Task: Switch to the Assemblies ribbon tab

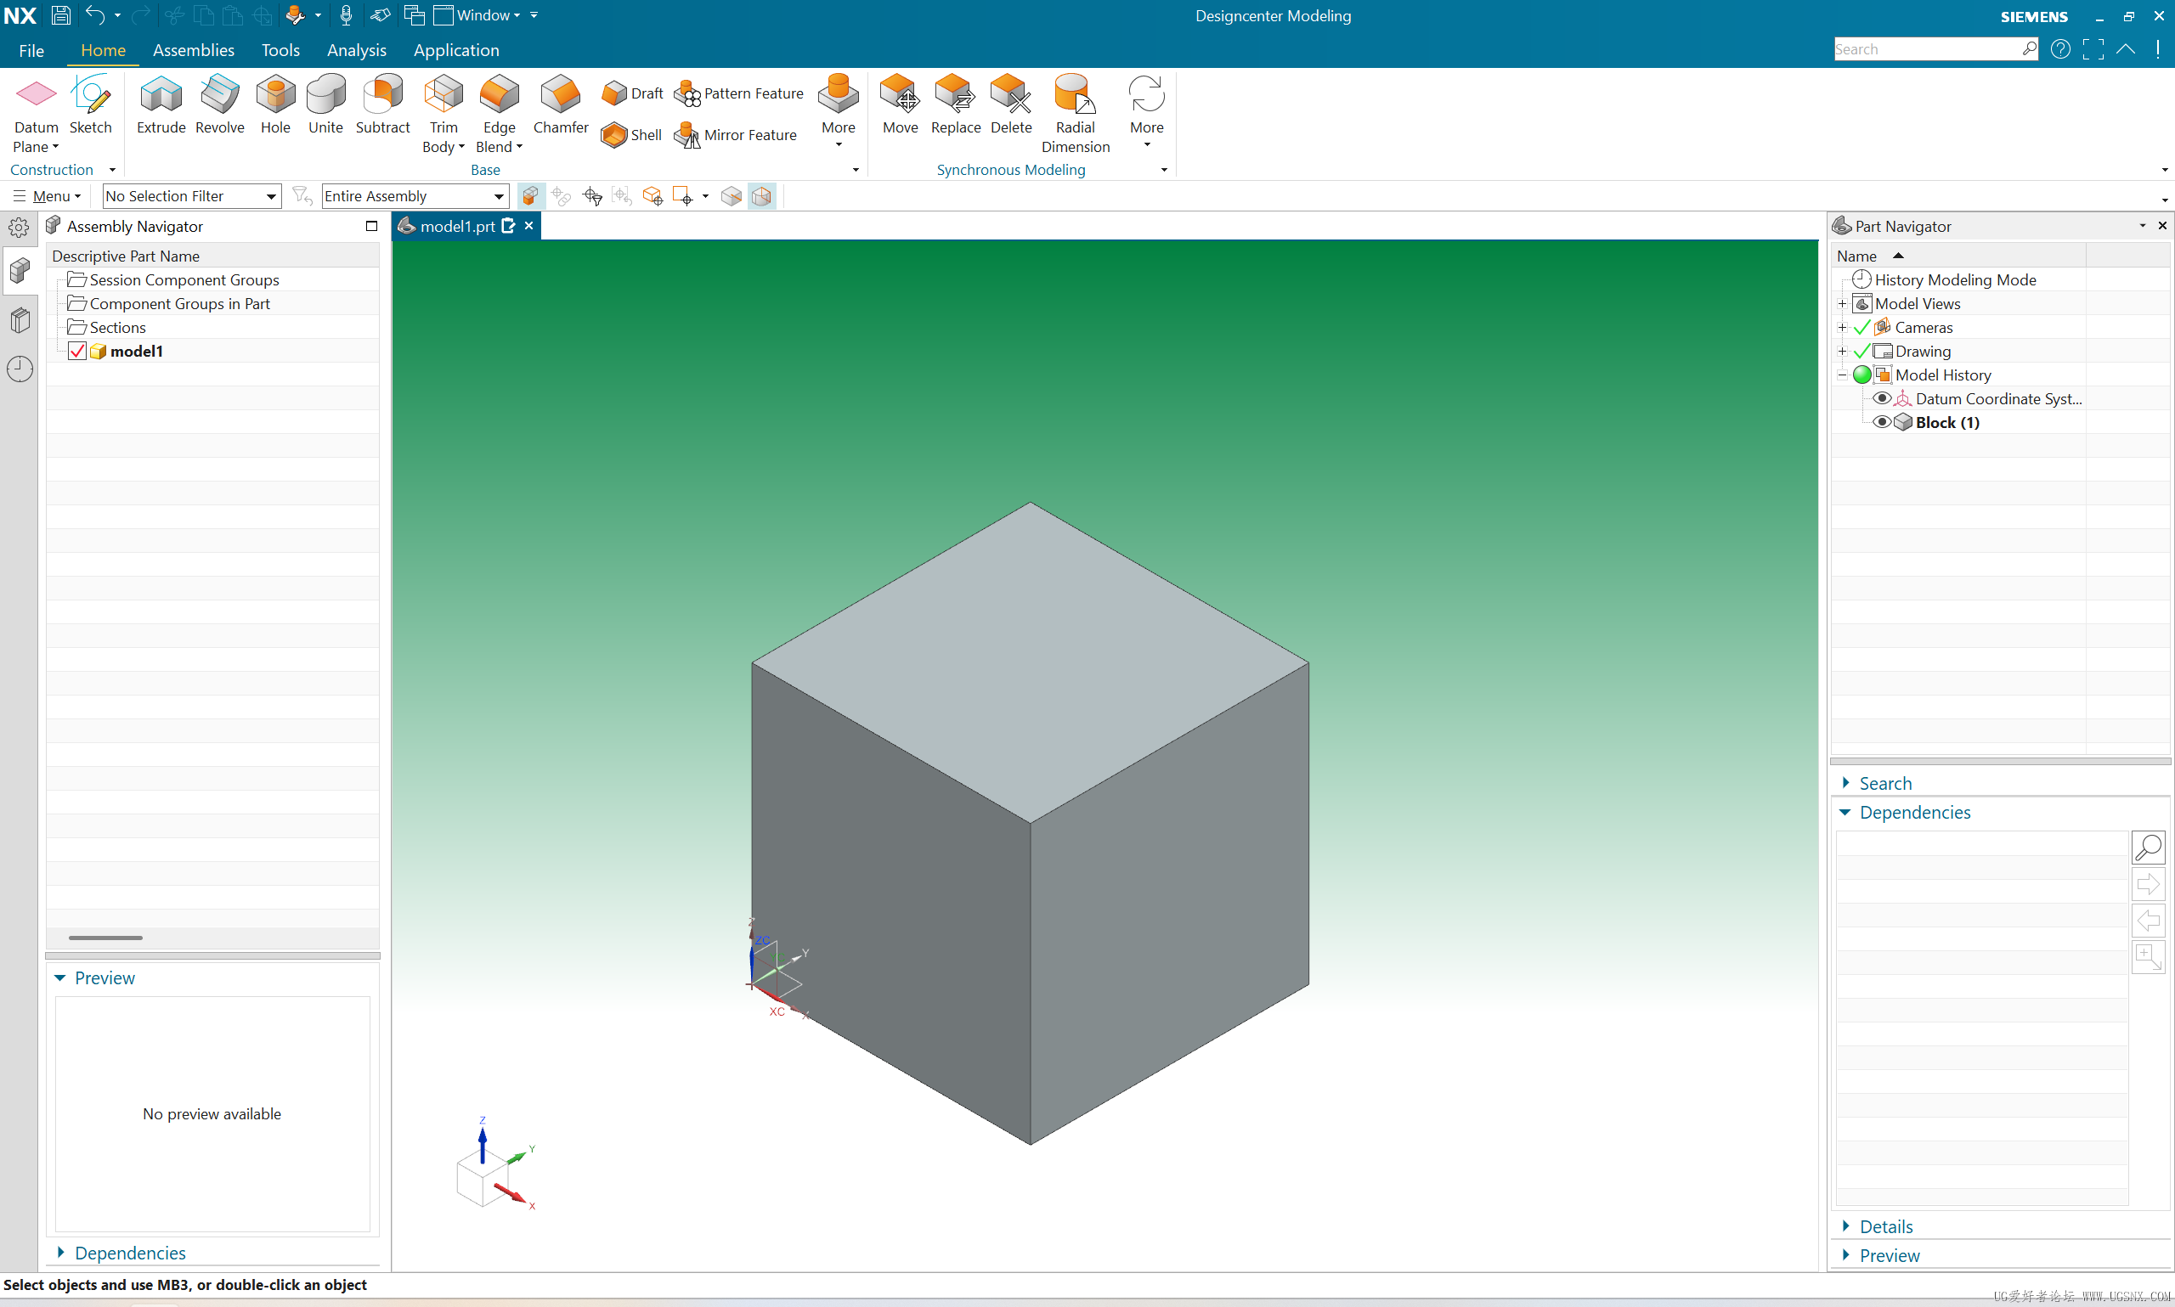Action: 193,50
